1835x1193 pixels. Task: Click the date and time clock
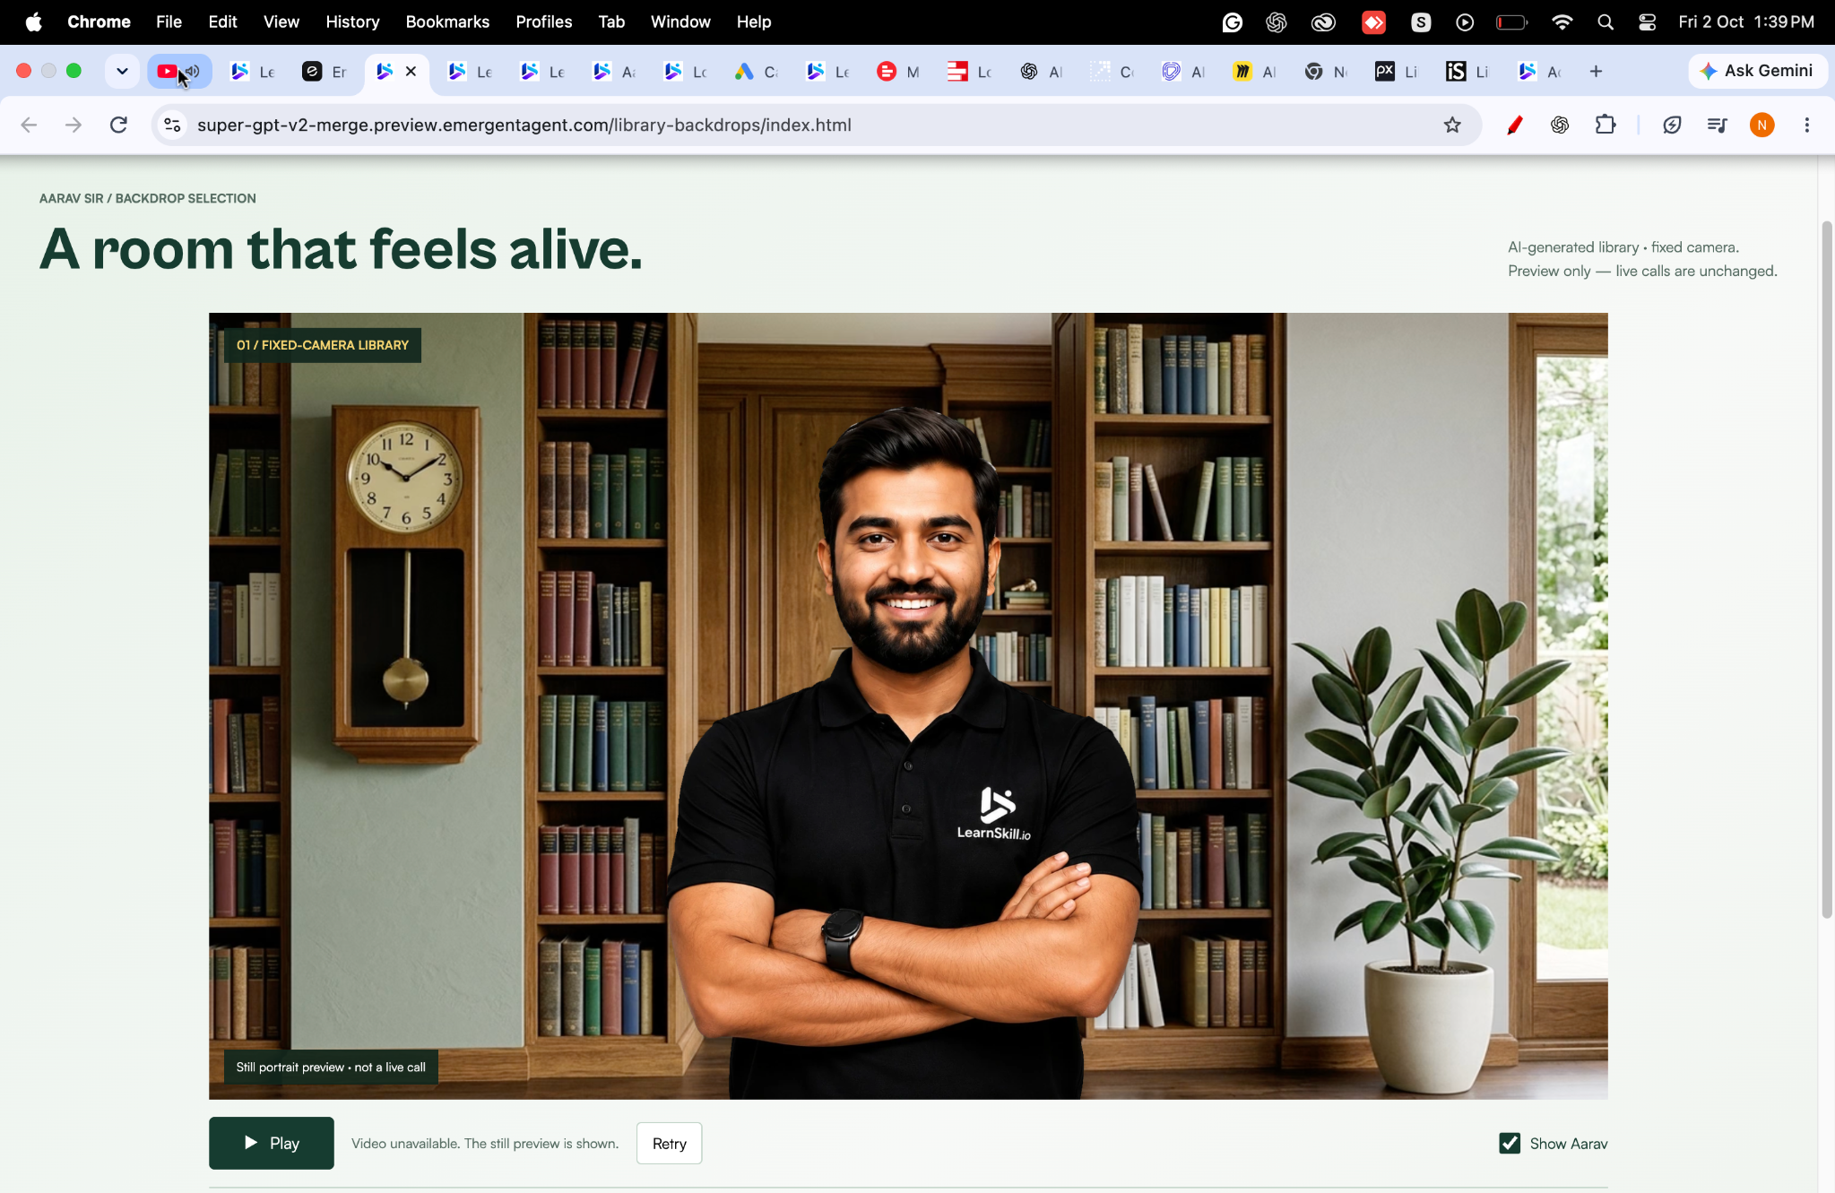click(x=1746, y=22)
